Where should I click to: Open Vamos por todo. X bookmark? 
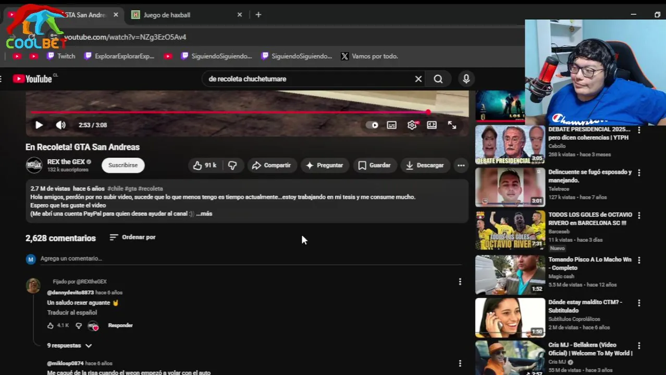[x=369, y=56]
